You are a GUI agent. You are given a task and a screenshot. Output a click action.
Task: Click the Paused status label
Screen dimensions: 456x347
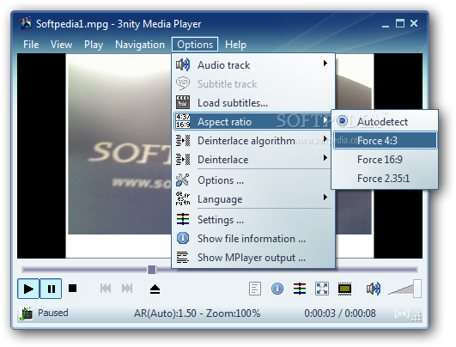(x=53, y=313)
